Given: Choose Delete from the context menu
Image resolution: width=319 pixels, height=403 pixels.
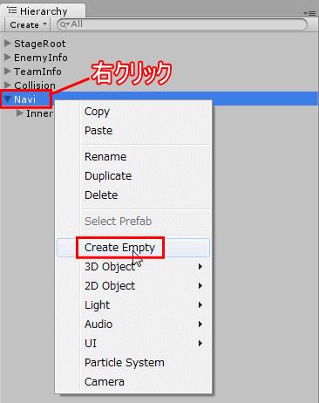Looking at the screenshot, I should pos(133,195).
